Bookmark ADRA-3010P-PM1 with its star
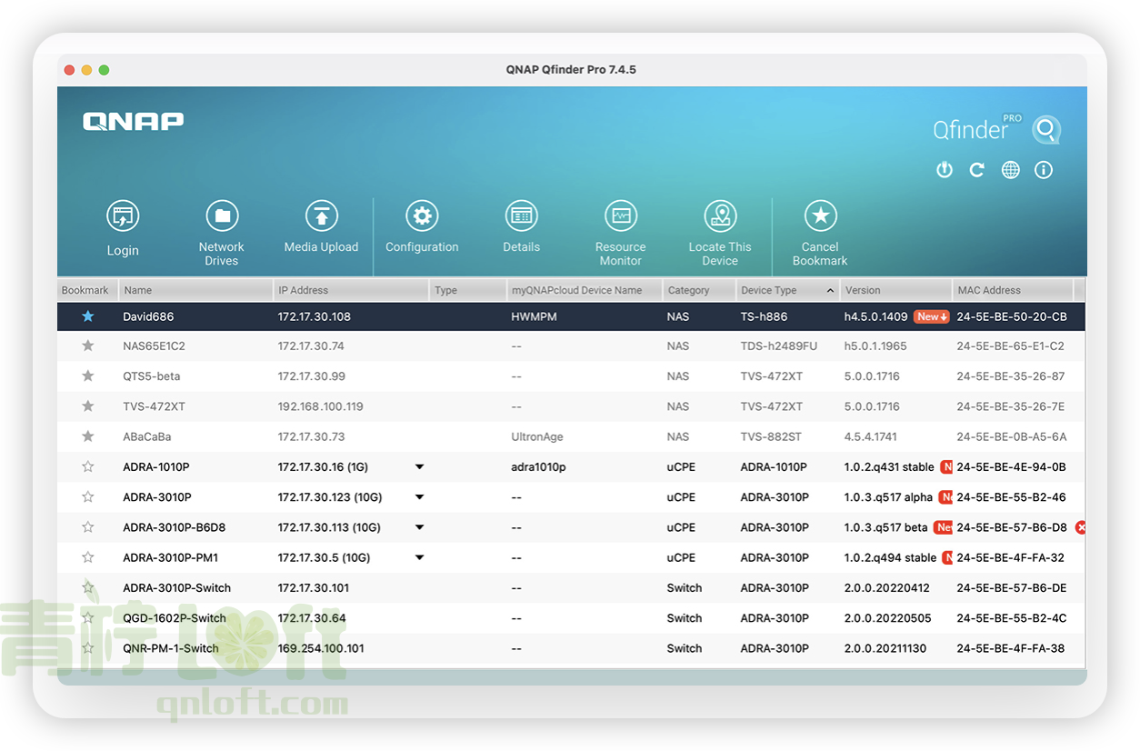The image size is (1140, 751). 88,557
